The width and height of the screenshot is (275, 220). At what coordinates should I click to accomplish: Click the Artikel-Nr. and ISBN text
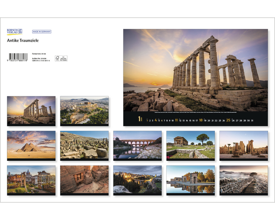41,60
